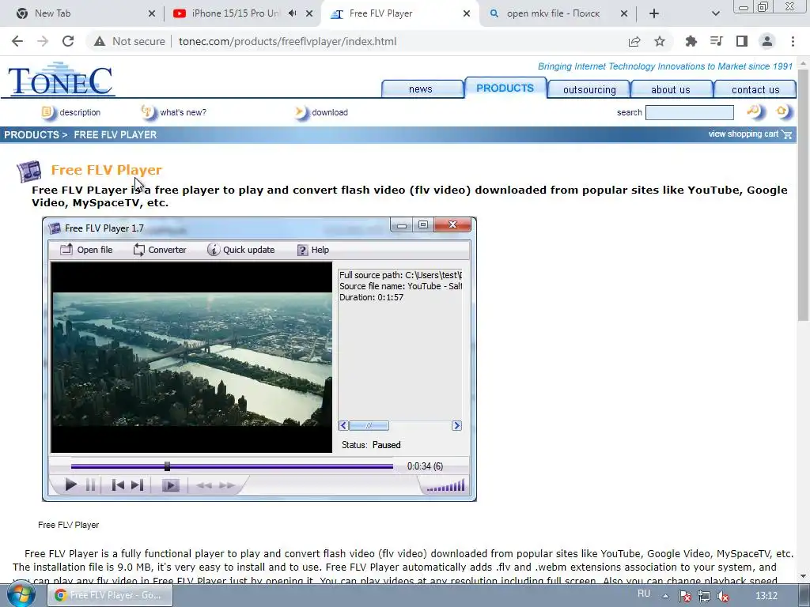810x607 pixels.
Task: Click the TONEC logo
Action: 60,80
